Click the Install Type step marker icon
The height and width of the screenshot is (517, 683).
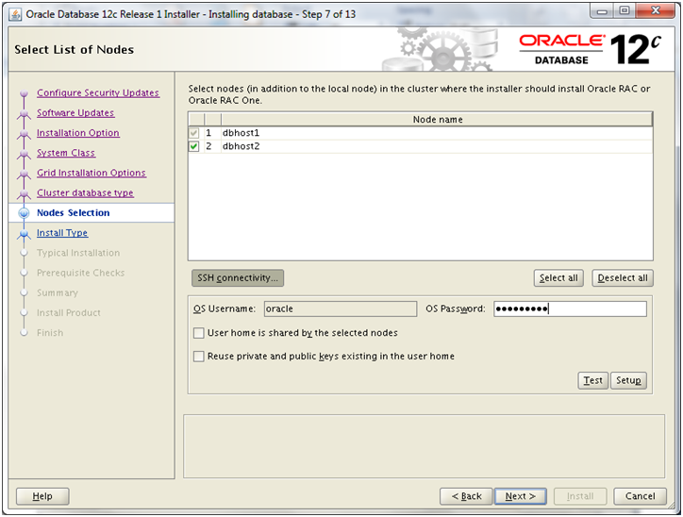pyautogui.click(x=24, y=234)
